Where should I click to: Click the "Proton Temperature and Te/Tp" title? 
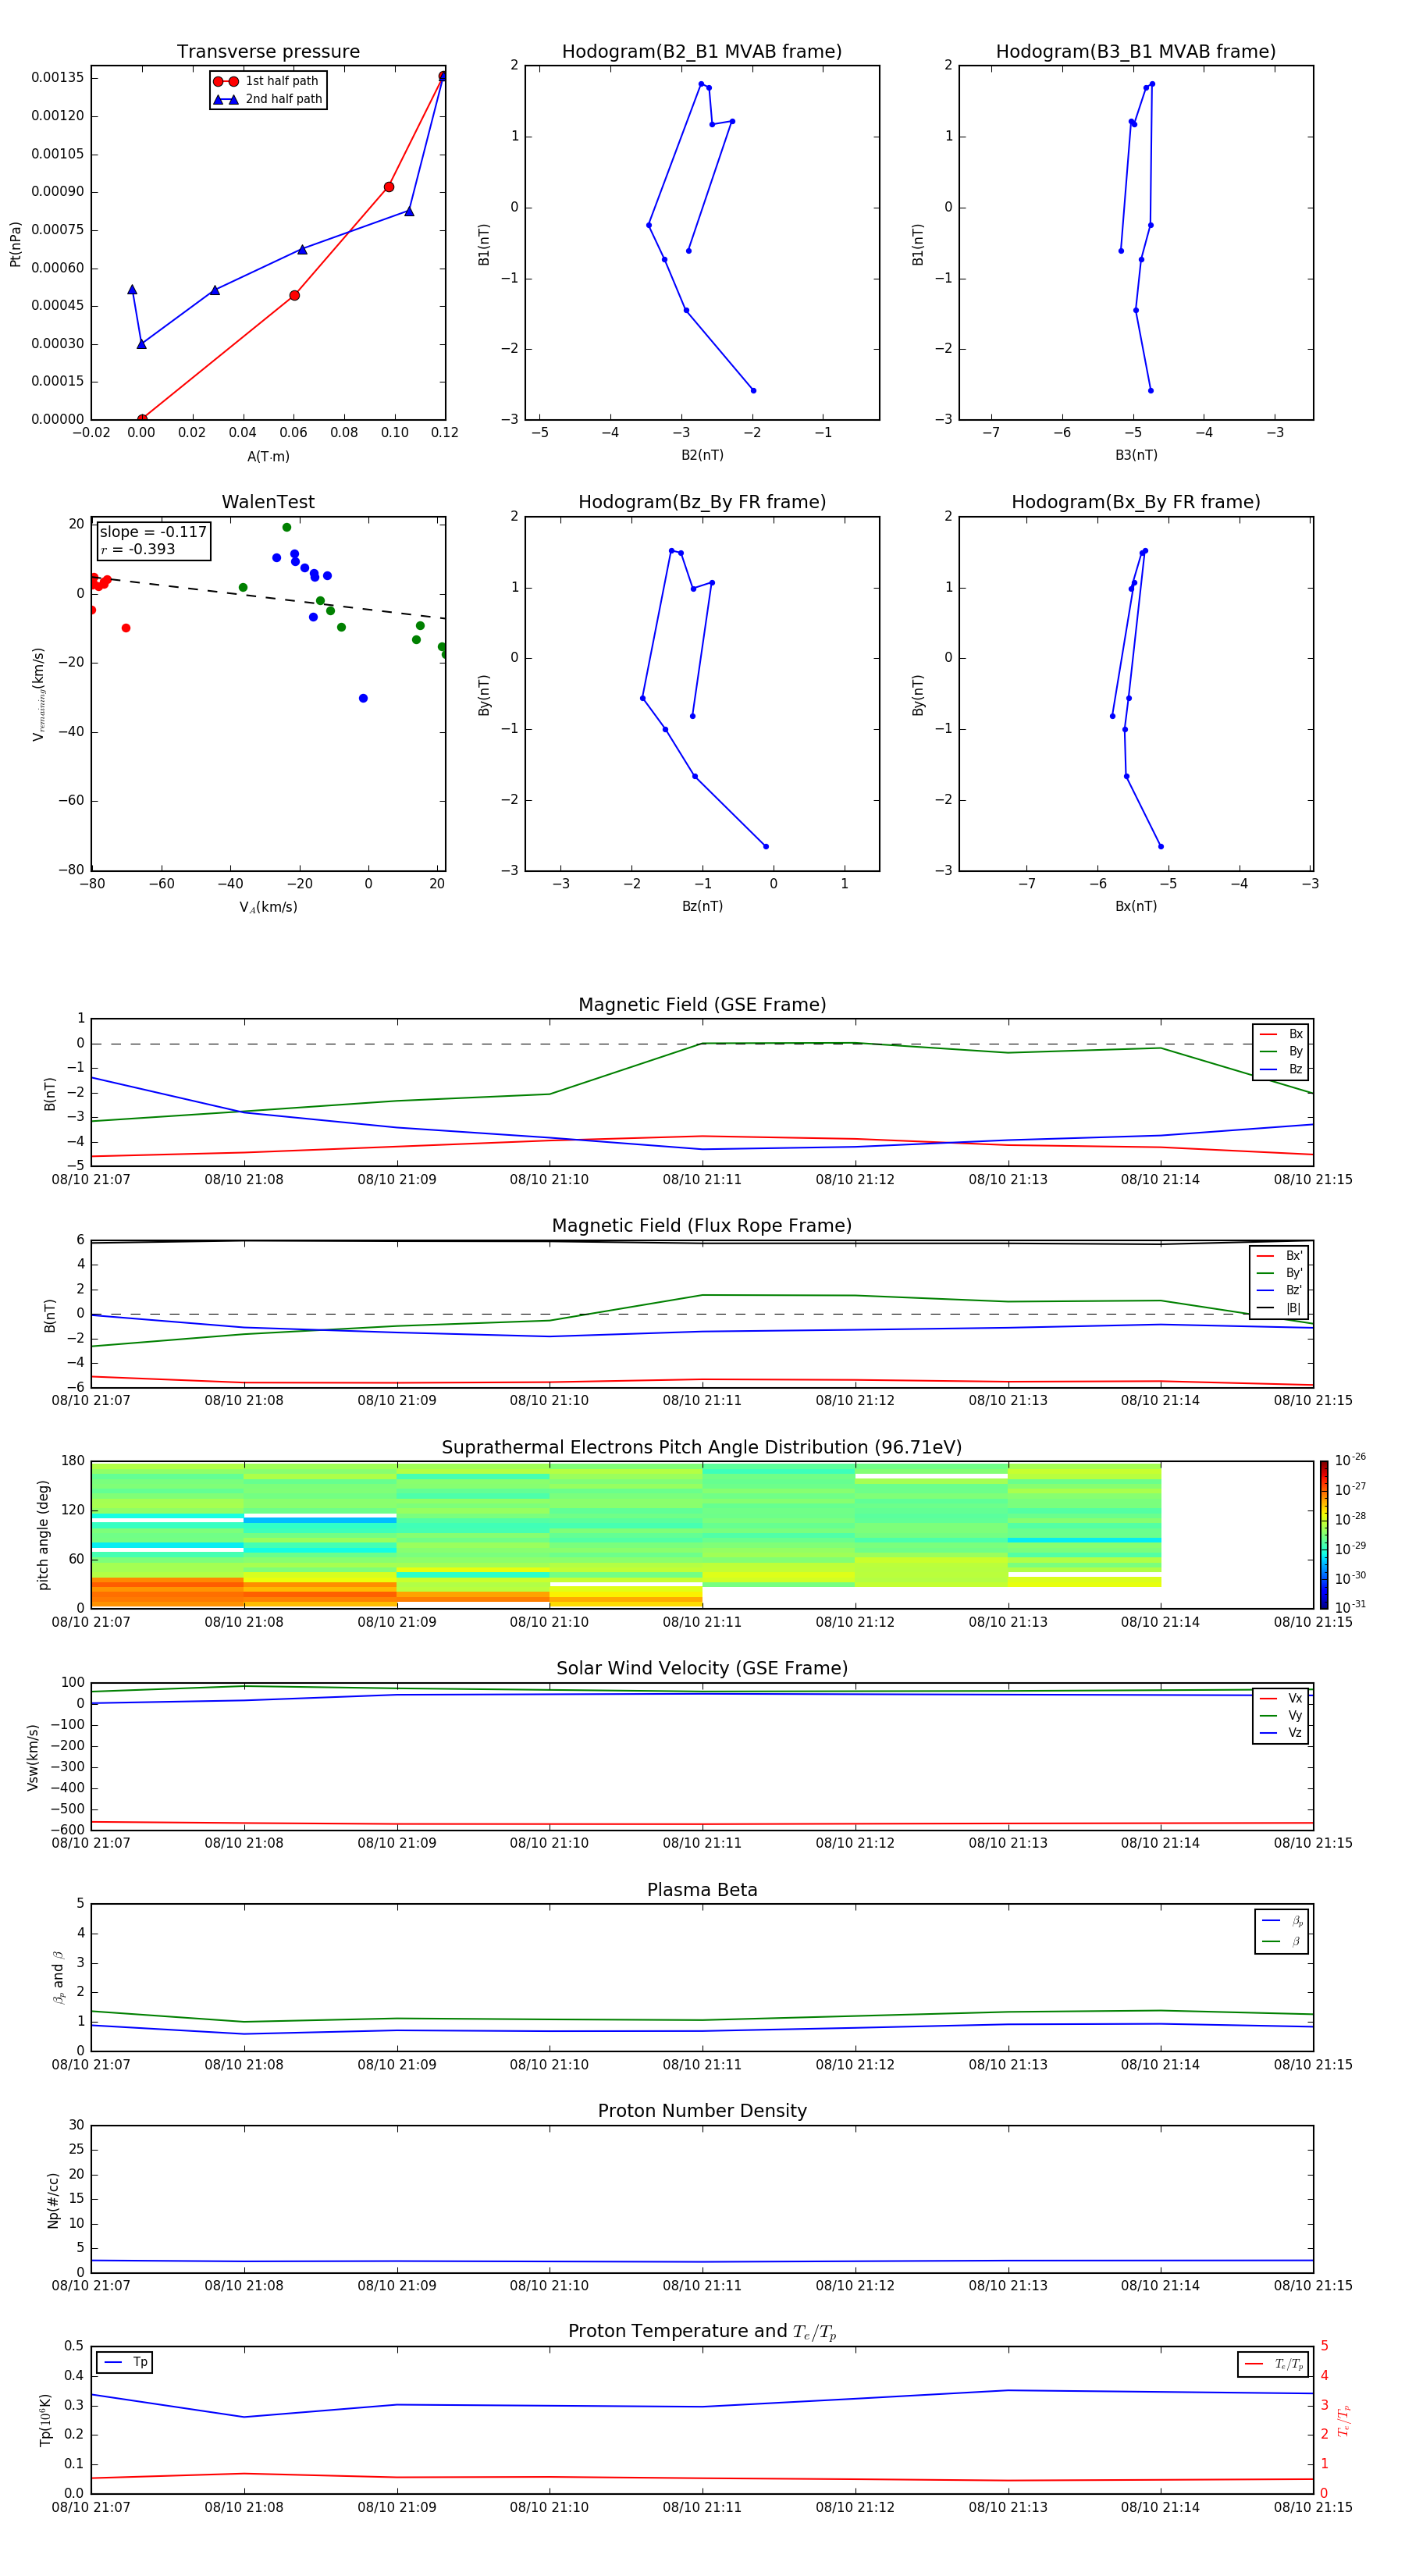[702, 2332]
